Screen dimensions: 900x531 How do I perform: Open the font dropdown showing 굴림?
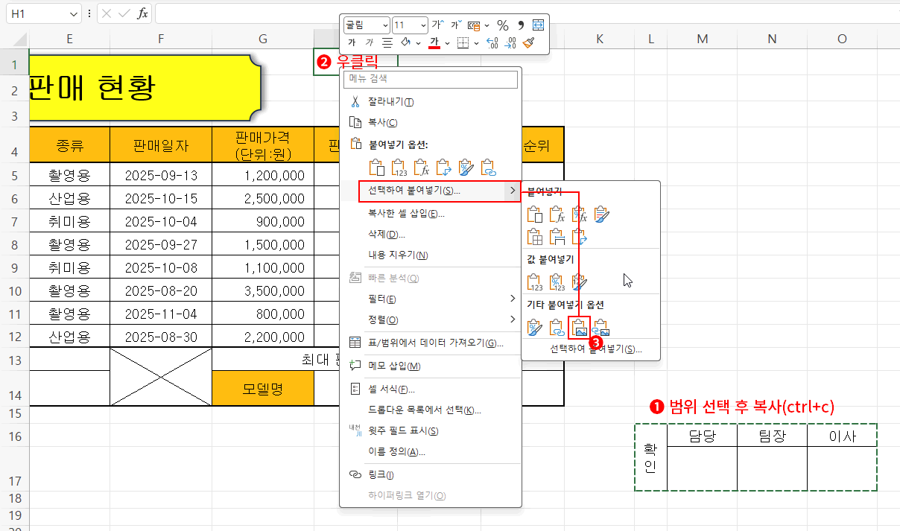tap(367, 25)
